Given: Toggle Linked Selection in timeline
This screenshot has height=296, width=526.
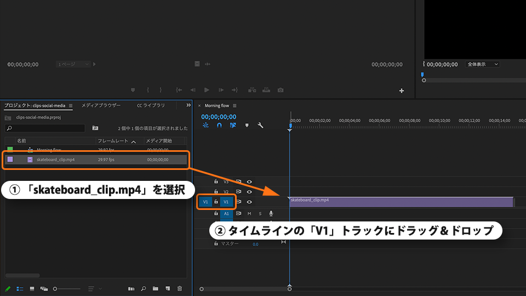Looking at the screenshot, I should coord(233,125).
